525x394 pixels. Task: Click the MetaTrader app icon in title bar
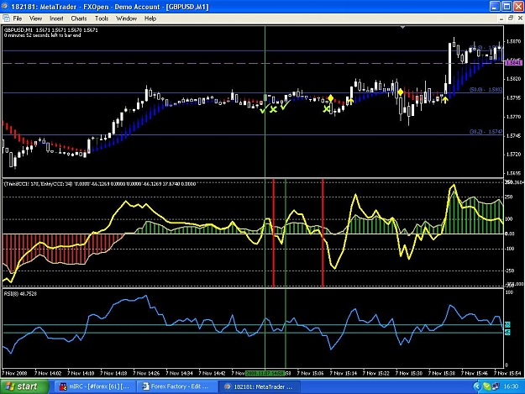[5, 7]
